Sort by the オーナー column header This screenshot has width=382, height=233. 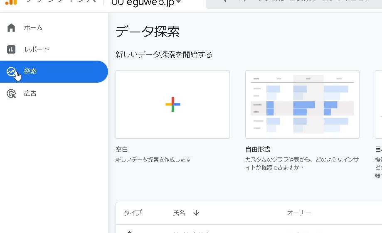(299, 213)
